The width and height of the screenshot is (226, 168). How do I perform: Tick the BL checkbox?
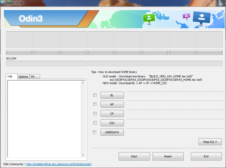pyautogui.click(x=95, y=95)
